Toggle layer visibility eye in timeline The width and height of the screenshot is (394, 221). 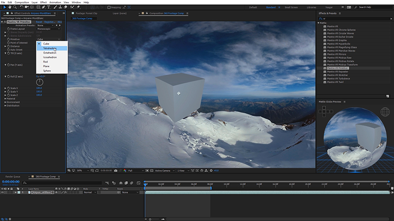2,193
